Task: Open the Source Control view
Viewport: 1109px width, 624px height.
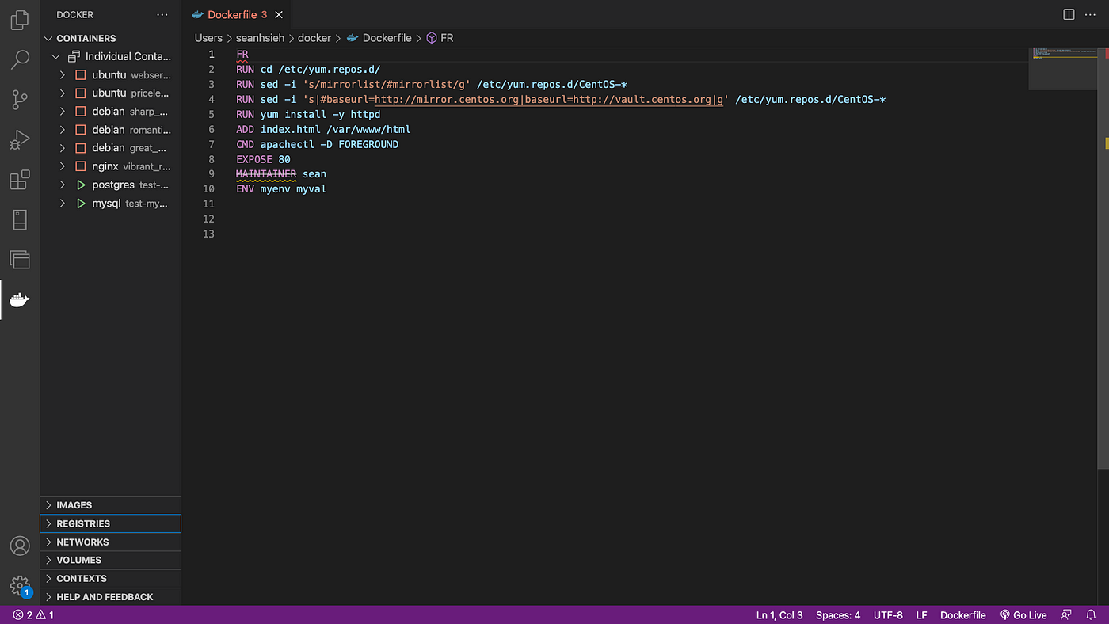Action: click(19, 99)
